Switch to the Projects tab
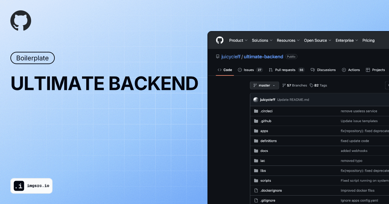 [x=375, y=70]
